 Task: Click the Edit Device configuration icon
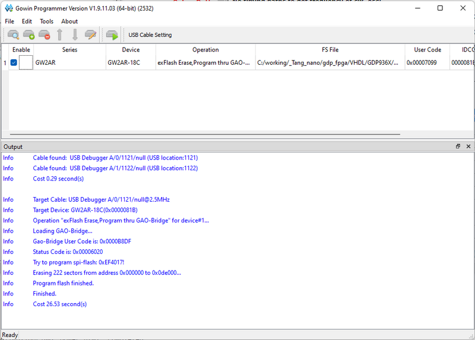point(90,35)
